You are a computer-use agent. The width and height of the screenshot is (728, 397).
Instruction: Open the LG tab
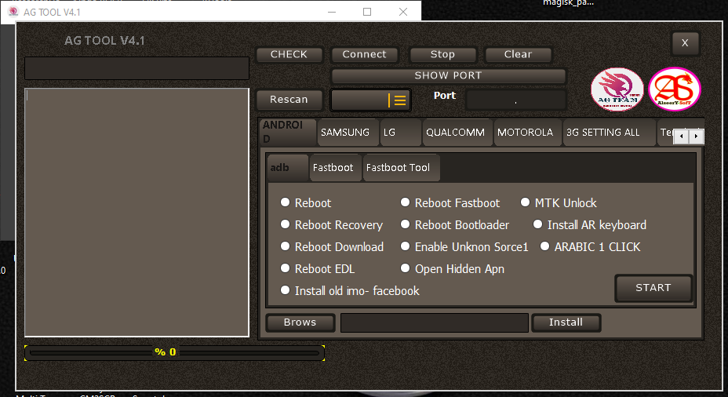pyautogui.click(x=401, y=133)
